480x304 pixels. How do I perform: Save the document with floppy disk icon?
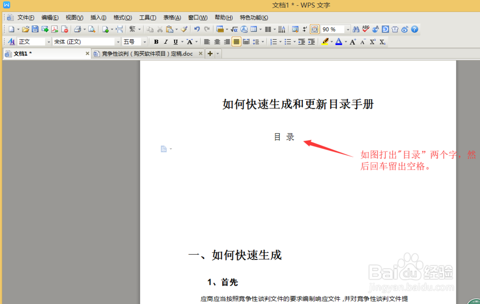point(35,29)
